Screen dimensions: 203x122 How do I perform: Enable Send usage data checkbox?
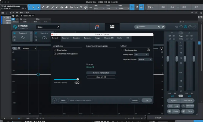(123, 50)
